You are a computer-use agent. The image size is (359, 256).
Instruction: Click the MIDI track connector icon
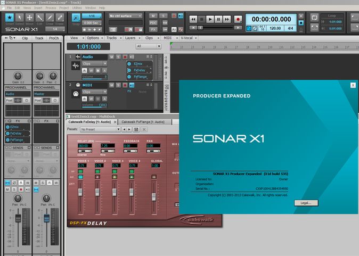pyautogui.click(x=76, y=94)
